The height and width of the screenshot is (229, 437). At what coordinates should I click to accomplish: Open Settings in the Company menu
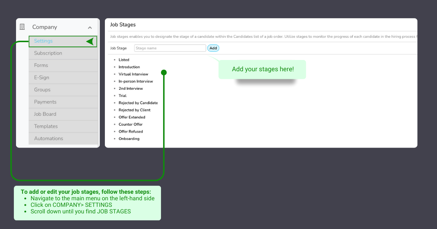[x=43, y=41]
